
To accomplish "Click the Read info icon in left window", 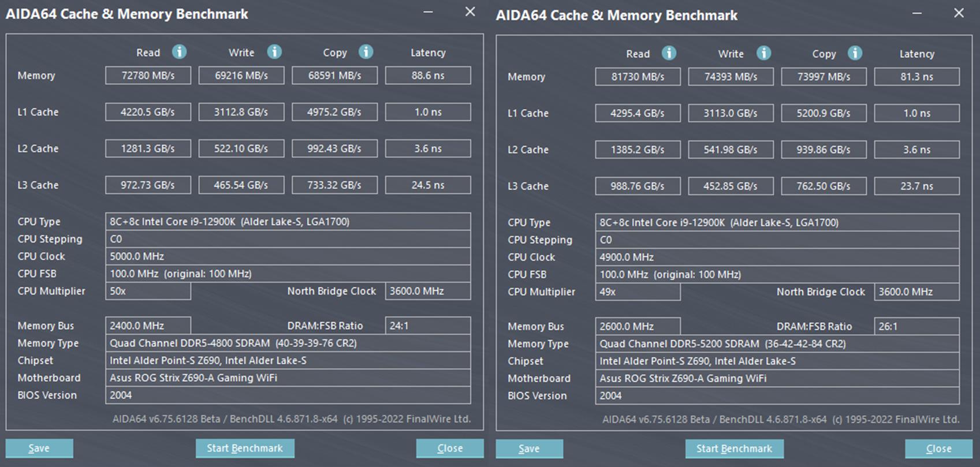I will tap(179, 52).
